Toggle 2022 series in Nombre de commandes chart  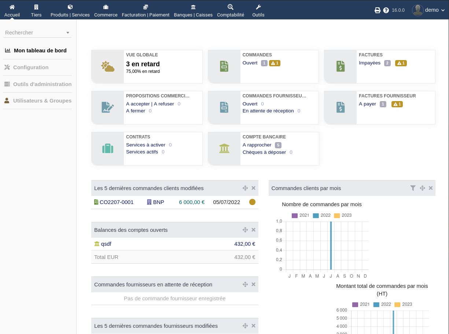[x=322, y=215]
